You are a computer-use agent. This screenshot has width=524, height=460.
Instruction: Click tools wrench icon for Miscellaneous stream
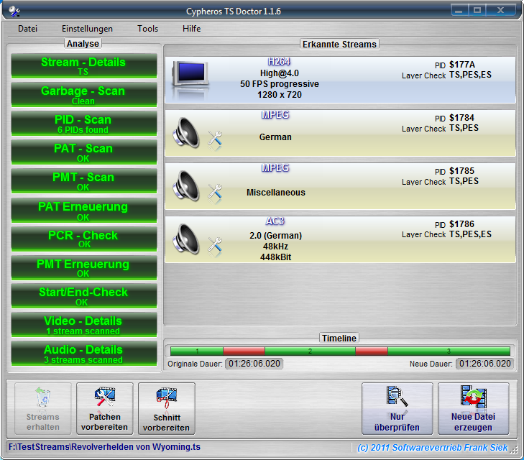click(215, 191)
